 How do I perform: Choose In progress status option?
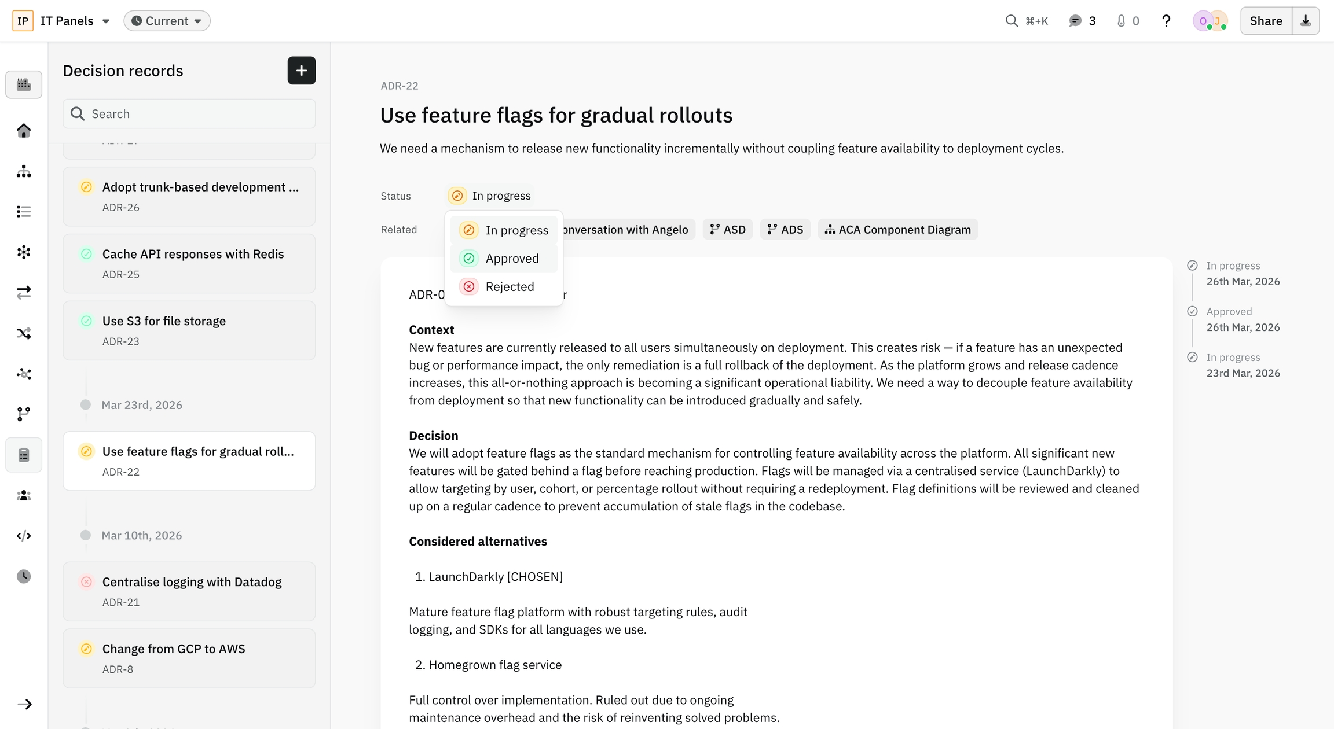pos(503,230)
